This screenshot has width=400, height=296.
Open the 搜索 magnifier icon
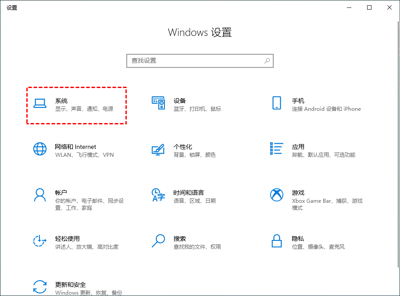[x=158, y=241]
